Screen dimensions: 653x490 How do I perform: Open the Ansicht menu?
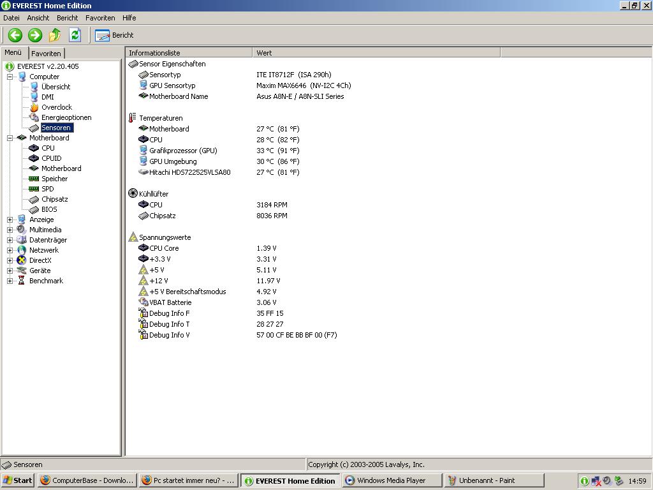pos(38,18)
